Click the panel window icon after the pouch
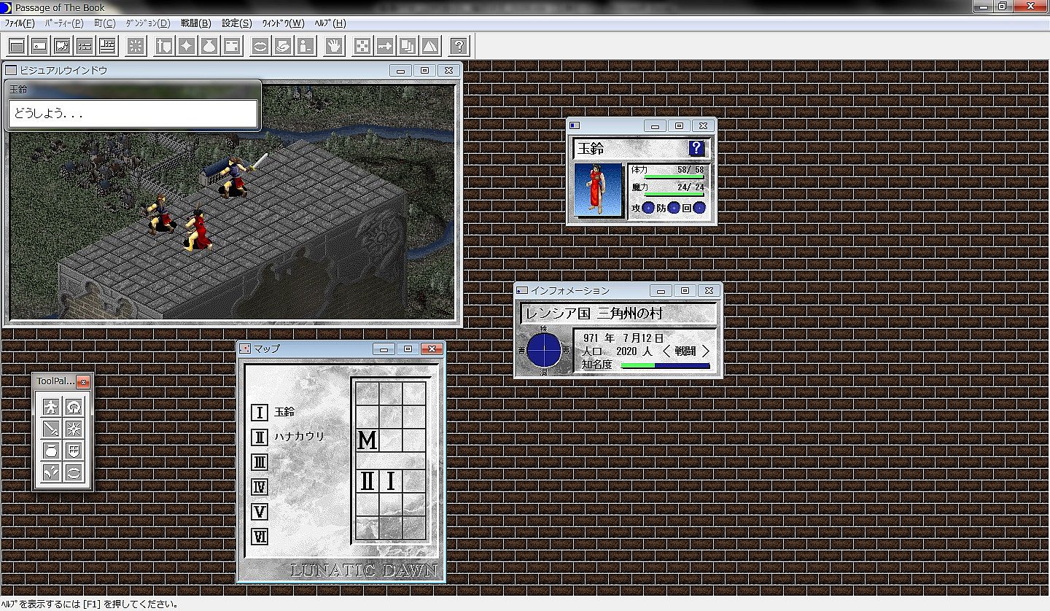This screenshot has height=611, width=1050. (232, 46)
